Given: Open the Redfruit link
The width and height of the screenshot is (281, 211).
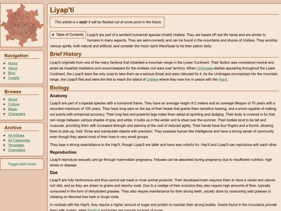Looking at the screenshot, I should [x=94, y=210].
